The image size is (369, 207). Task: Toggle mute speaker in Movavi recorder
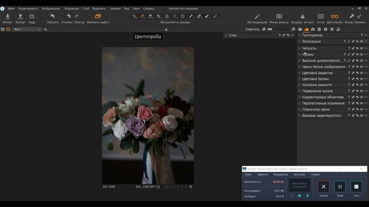coord(299,195)
